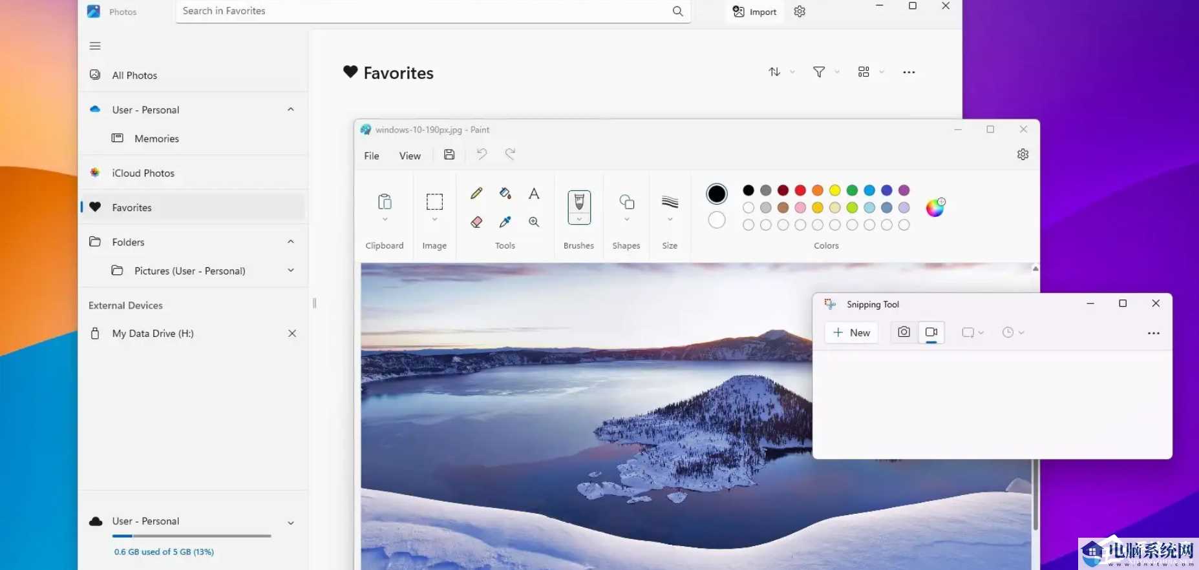The height and width of the screenshot is (570, 1199).
Task: Pick the yellow color swatch in top row
Action: 835,190
